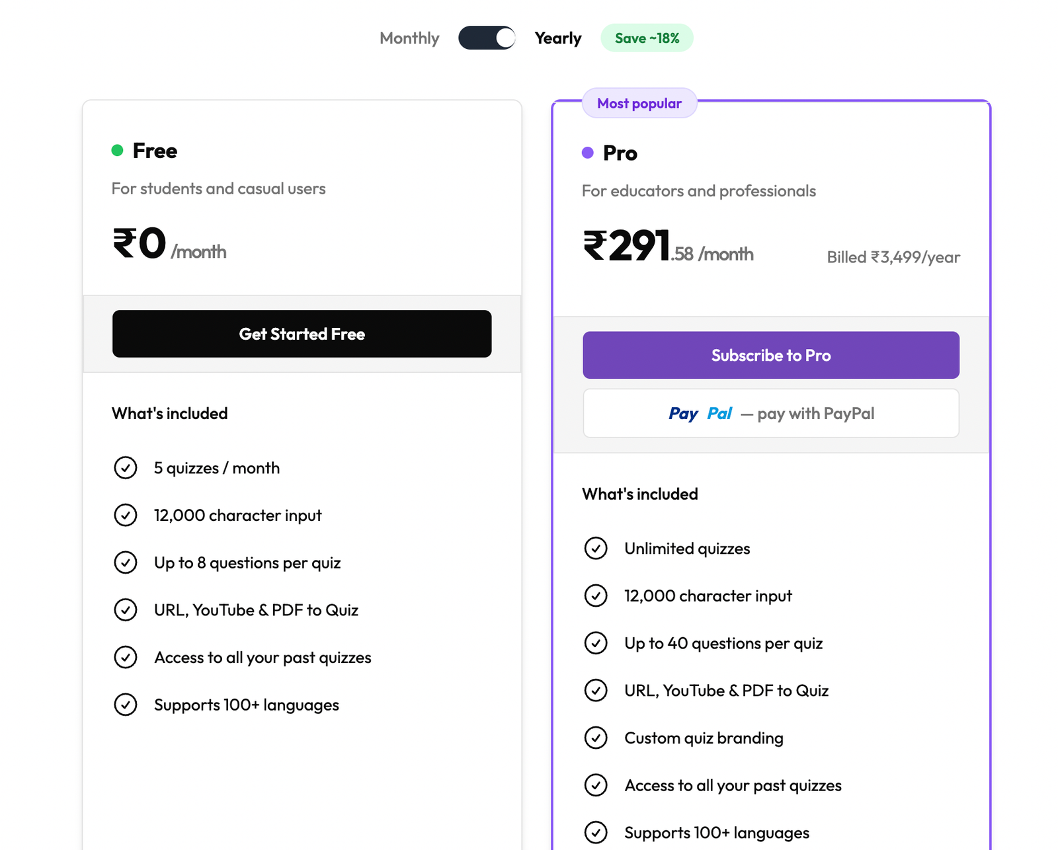Click the green dot beside Free
1058x850 pixels.
(117, 151)
